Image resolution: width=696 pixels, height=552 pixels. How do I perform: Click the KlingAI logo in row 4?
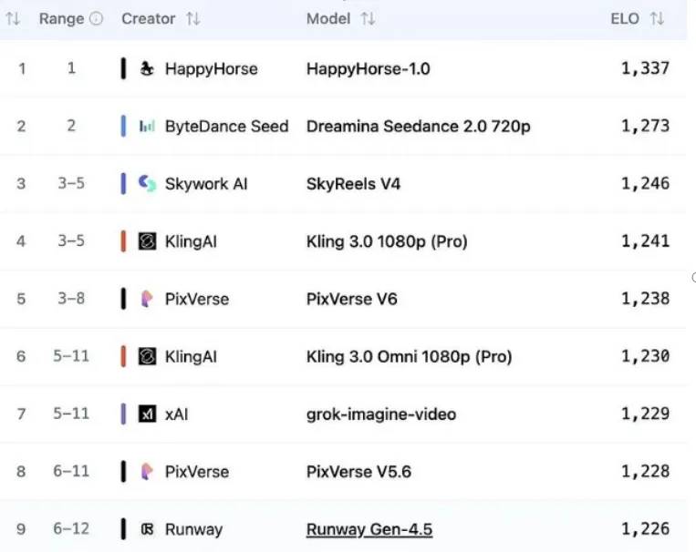147,241
